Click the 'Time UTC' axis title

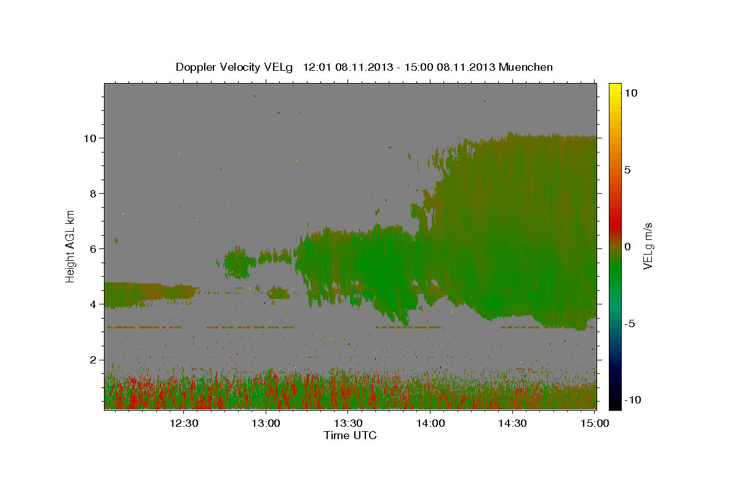[x=350, y=435]
